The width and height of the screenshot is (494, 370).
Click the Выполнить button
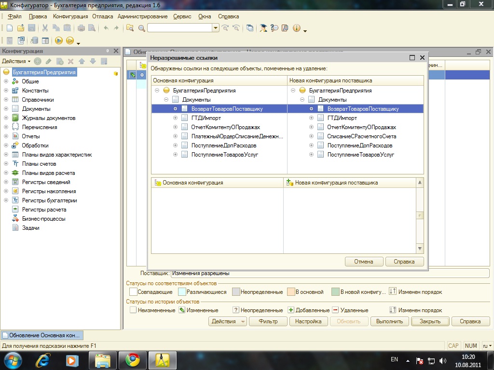pos(390,321)
